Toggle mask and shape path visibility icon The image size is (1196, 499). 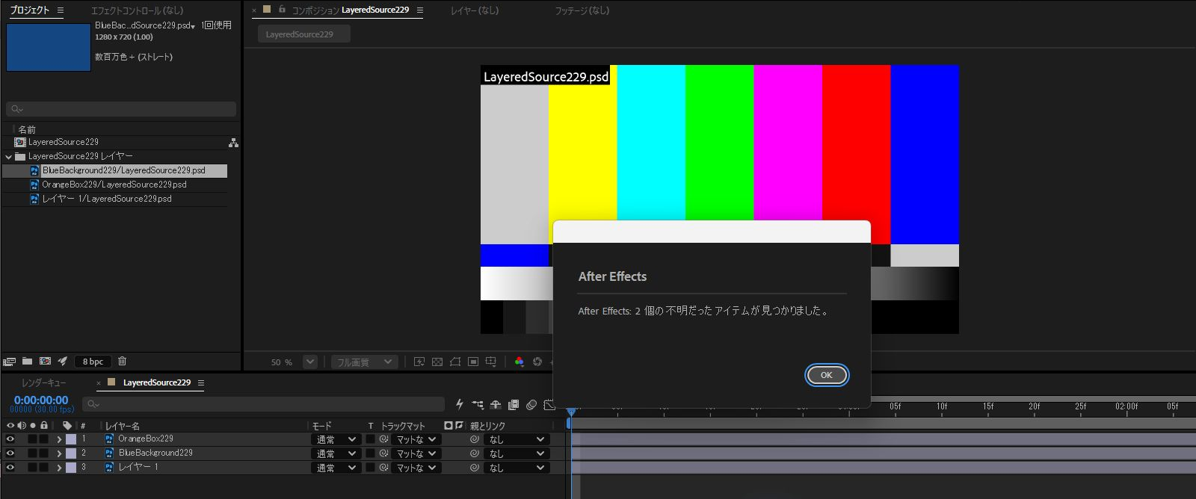(x=455, y=362)
